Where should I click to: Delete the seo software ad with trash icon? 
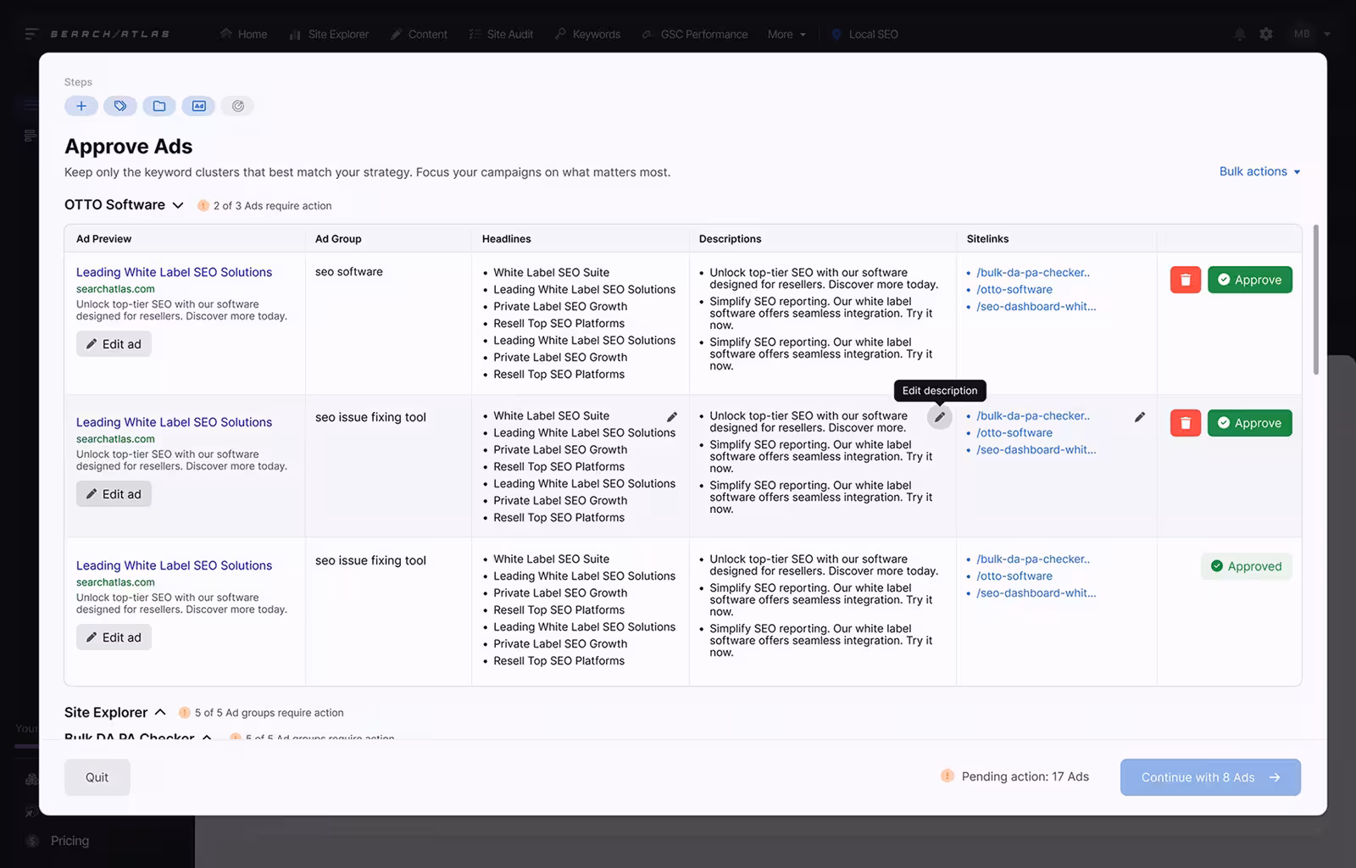click(x=1184, y=279)
